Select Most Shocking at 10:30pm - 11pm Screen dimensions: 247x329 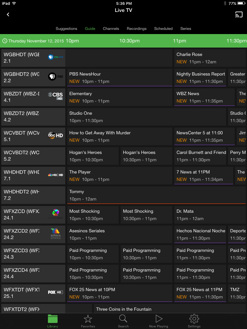tap(147, 215)
